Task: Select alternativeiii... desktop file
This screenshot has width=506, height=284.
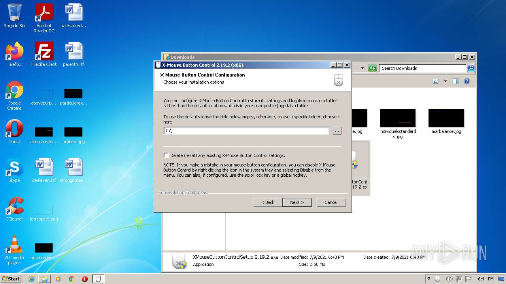Action: coord(44,135)
